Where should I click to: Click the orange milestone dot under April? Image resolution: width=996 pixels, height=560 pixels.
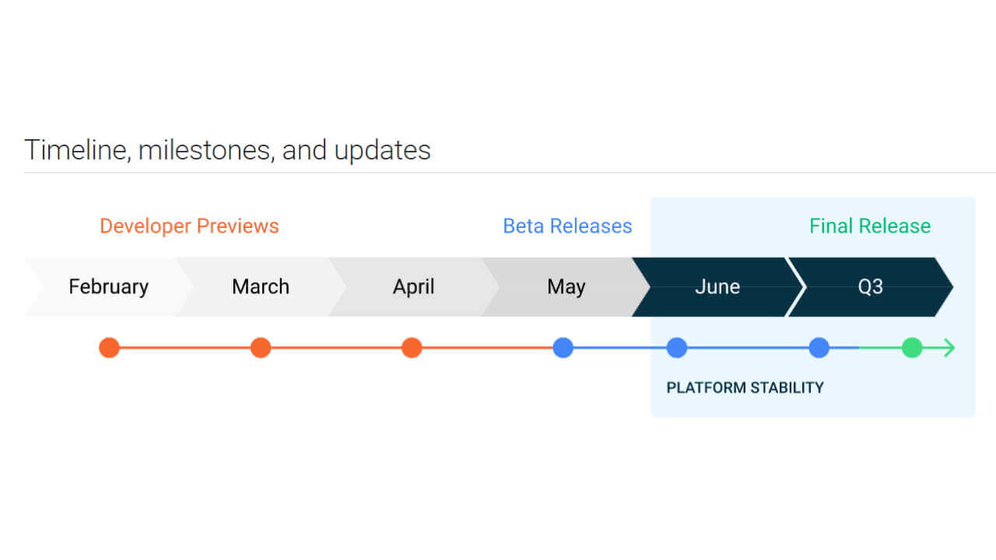click(412, 348)
